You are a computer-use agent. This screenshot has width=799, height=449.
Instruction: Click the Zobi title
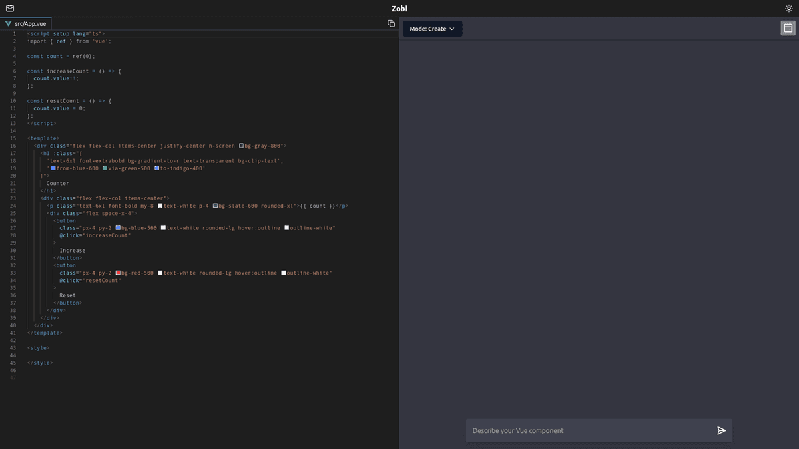pyautogui.click(x=400, y=9)
